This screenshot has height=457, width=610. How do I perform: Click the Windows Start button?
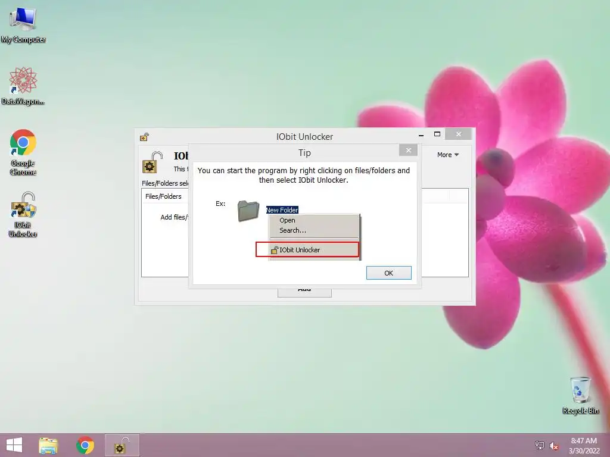[x=14, y=445]
